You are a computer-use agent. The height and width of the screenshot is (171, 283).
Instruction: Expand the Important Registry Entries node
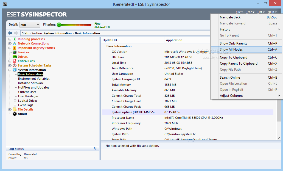tap(10, 48)
